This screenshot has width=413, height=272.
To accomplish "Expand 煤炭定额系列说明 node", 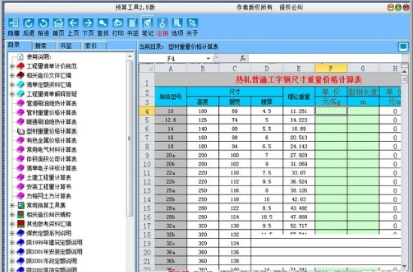I will coord(12,233).
